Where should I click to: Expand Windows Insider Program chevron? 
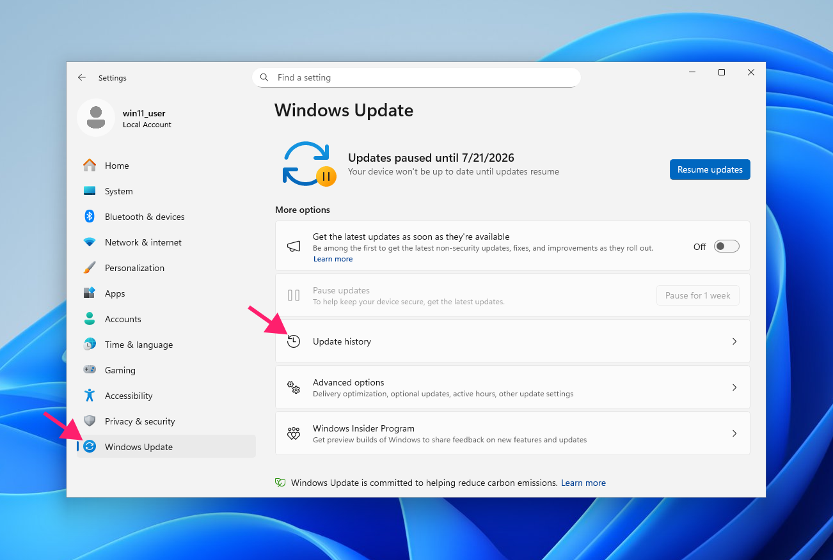tap(734, 433)
